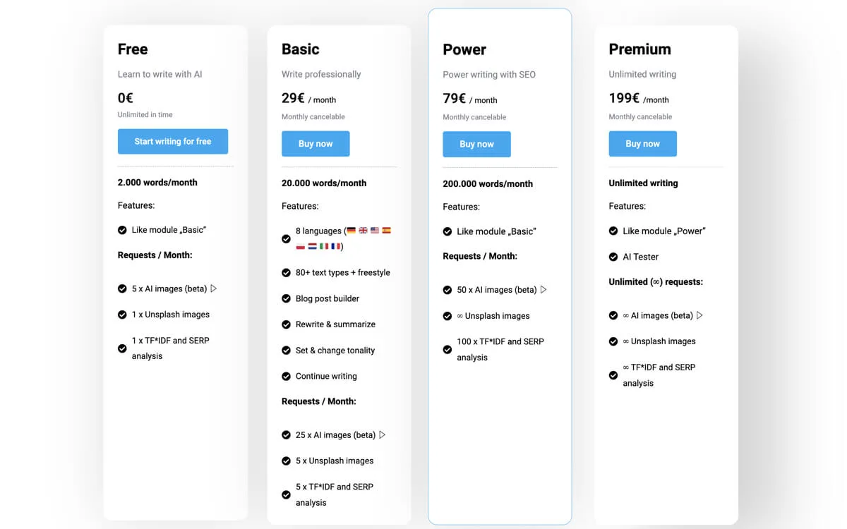Click the play triangle beside Free plan AI images
847x529 pixels.
pyautogui.click(x=214, y=288)
